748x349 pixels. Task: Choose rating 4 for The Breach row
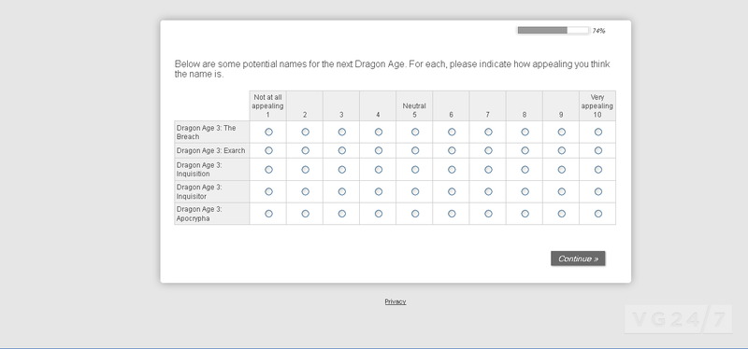(379, 132)
